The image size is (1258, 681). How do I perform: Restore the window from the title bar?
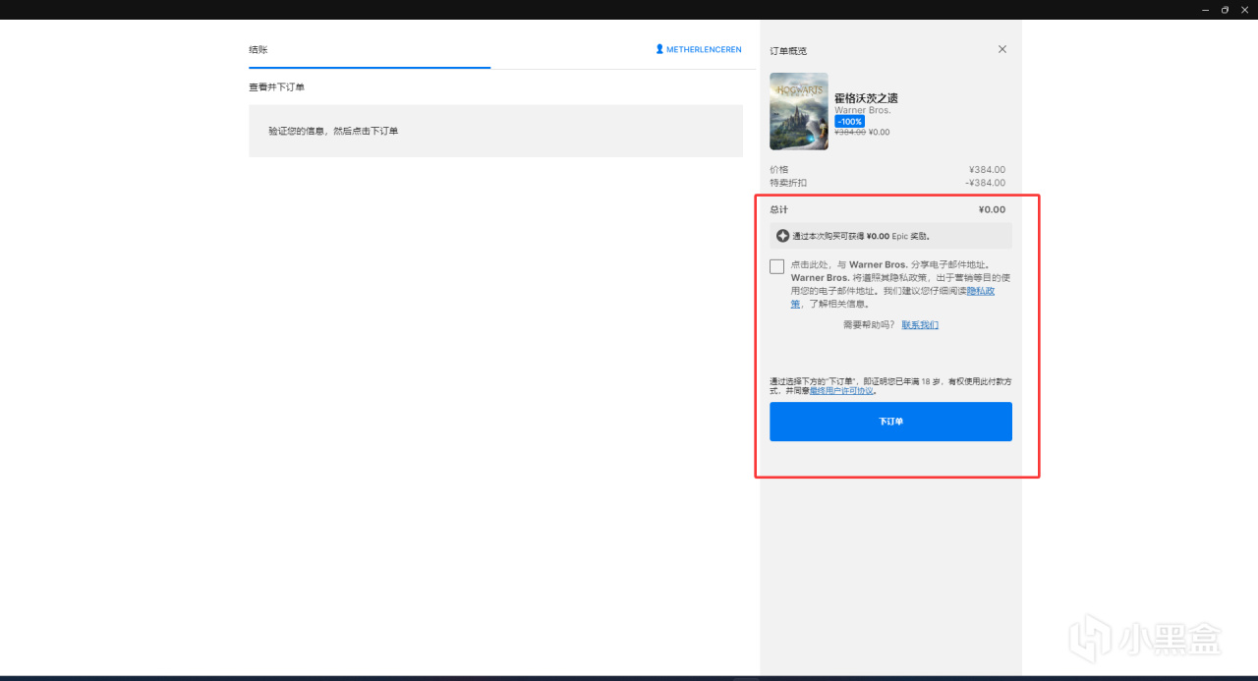pos(1225,10)
